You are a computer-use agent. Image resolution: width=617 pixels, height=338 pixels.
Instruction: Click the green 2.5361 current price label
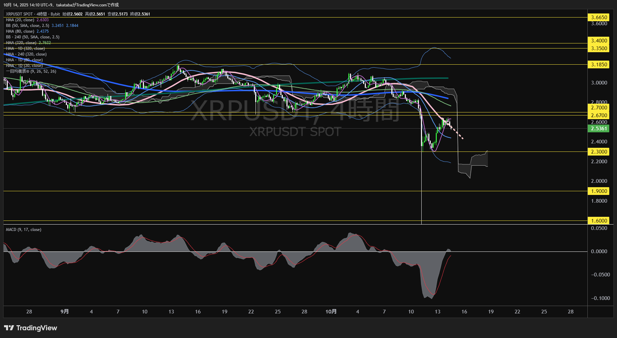coord(599,129)
